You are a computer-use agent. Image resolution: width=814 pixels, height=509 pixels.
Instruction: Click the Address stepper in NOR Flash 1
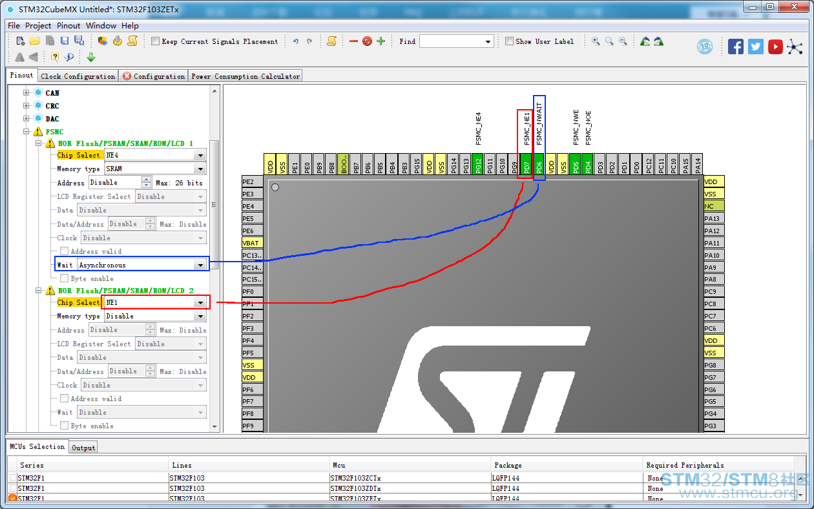point(146,182)
